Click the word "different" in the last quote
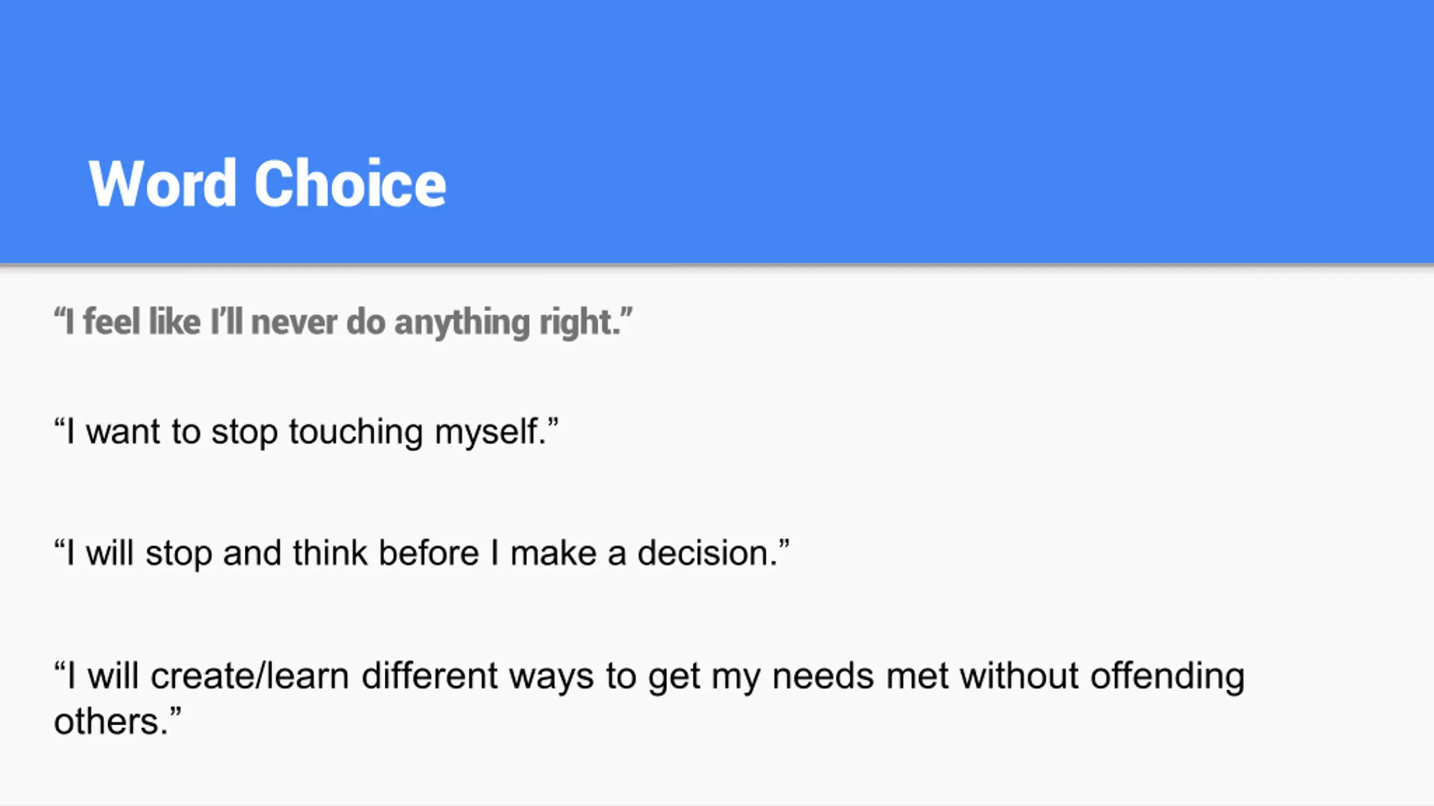 click(429, 675)
